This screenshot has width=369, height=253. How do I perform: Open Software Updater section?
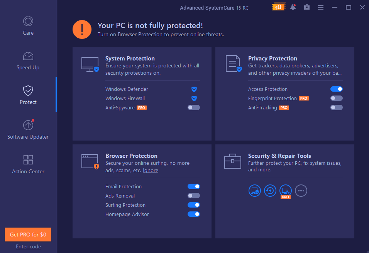click(x=28, y=129)
